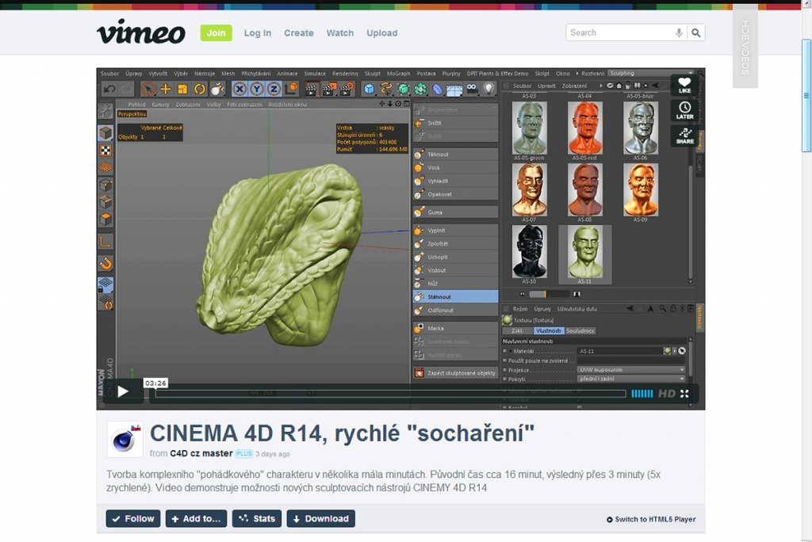Toggle the Y axis lock
812x542 pixels.
pos(256,89)
